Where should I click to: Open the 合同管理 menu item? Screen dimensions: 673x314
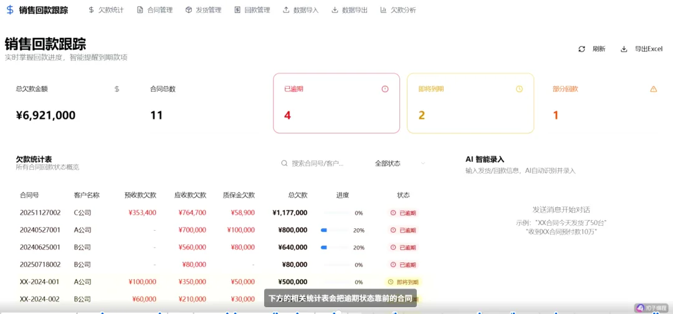pyautogui.click(x=155, y=10)
